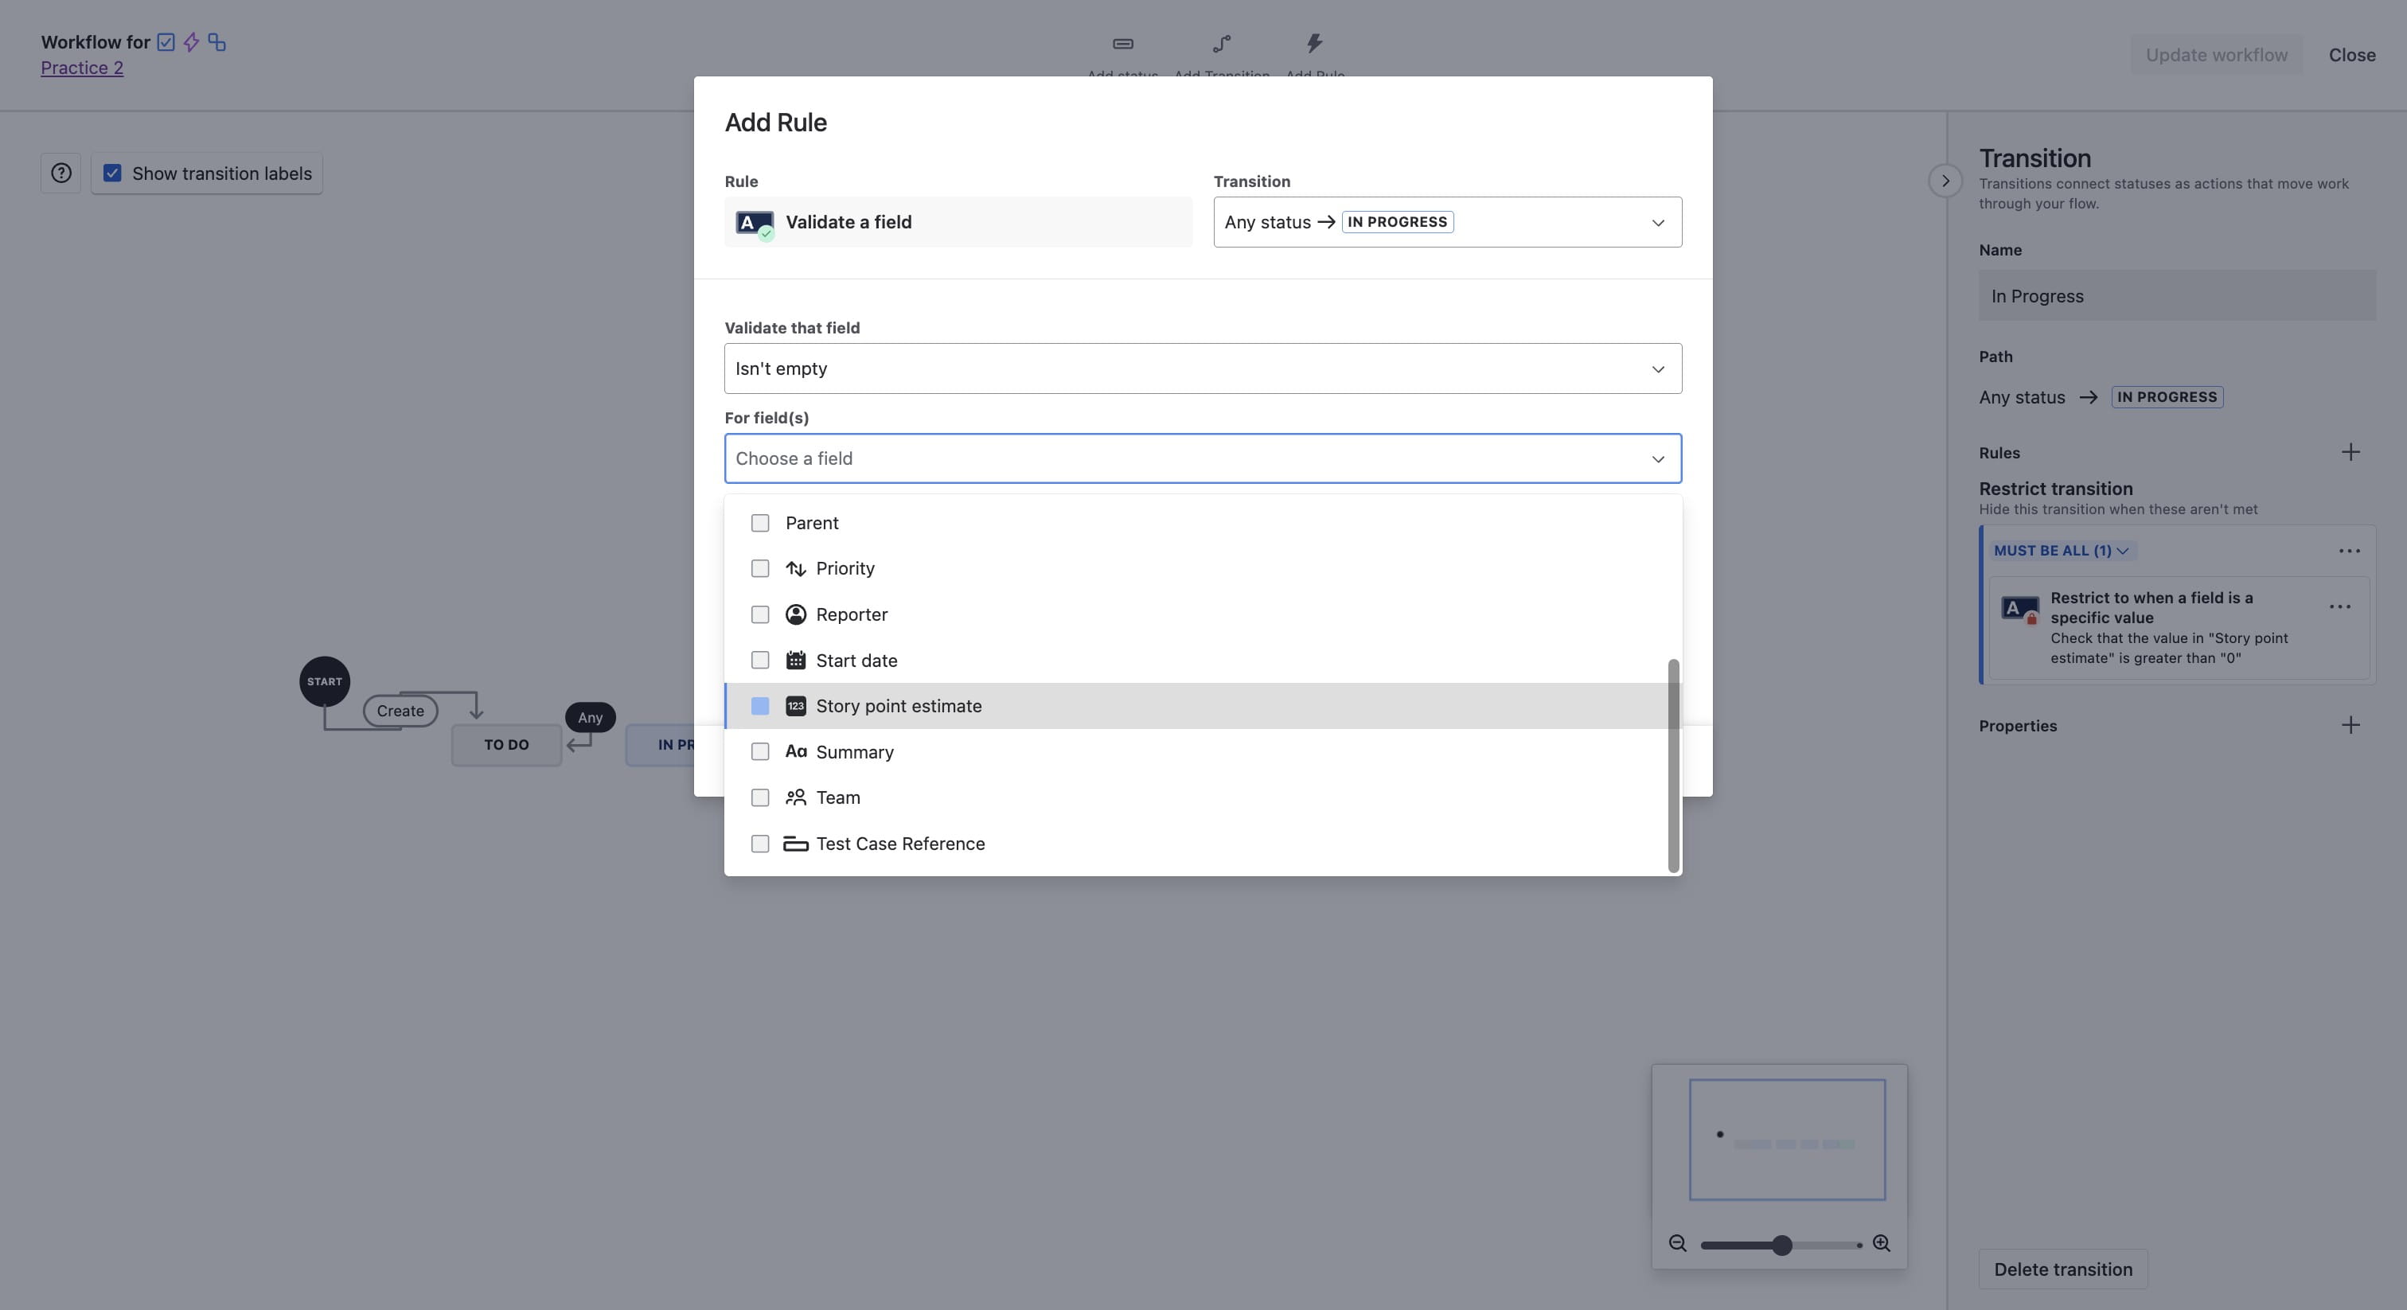The image size is (2407, 1310).
Task: Check the Priority field checkbox
Action: point(761,568)
